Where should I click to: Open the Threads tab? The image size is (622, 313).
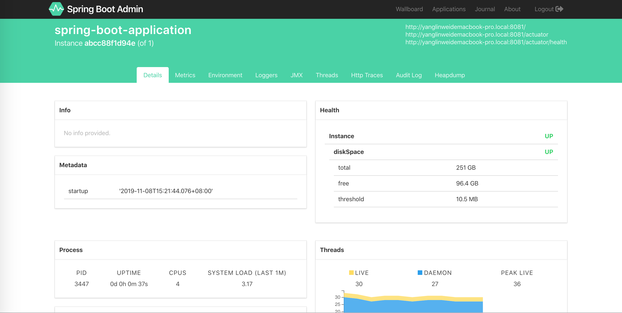pos(327,75)
